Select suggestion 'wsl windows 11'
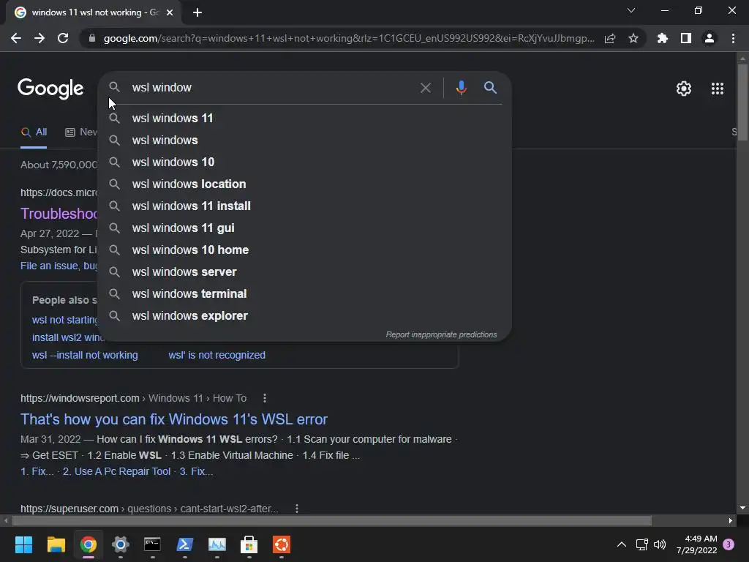This screenshot has height=562, width=749. tap(304, 118)
